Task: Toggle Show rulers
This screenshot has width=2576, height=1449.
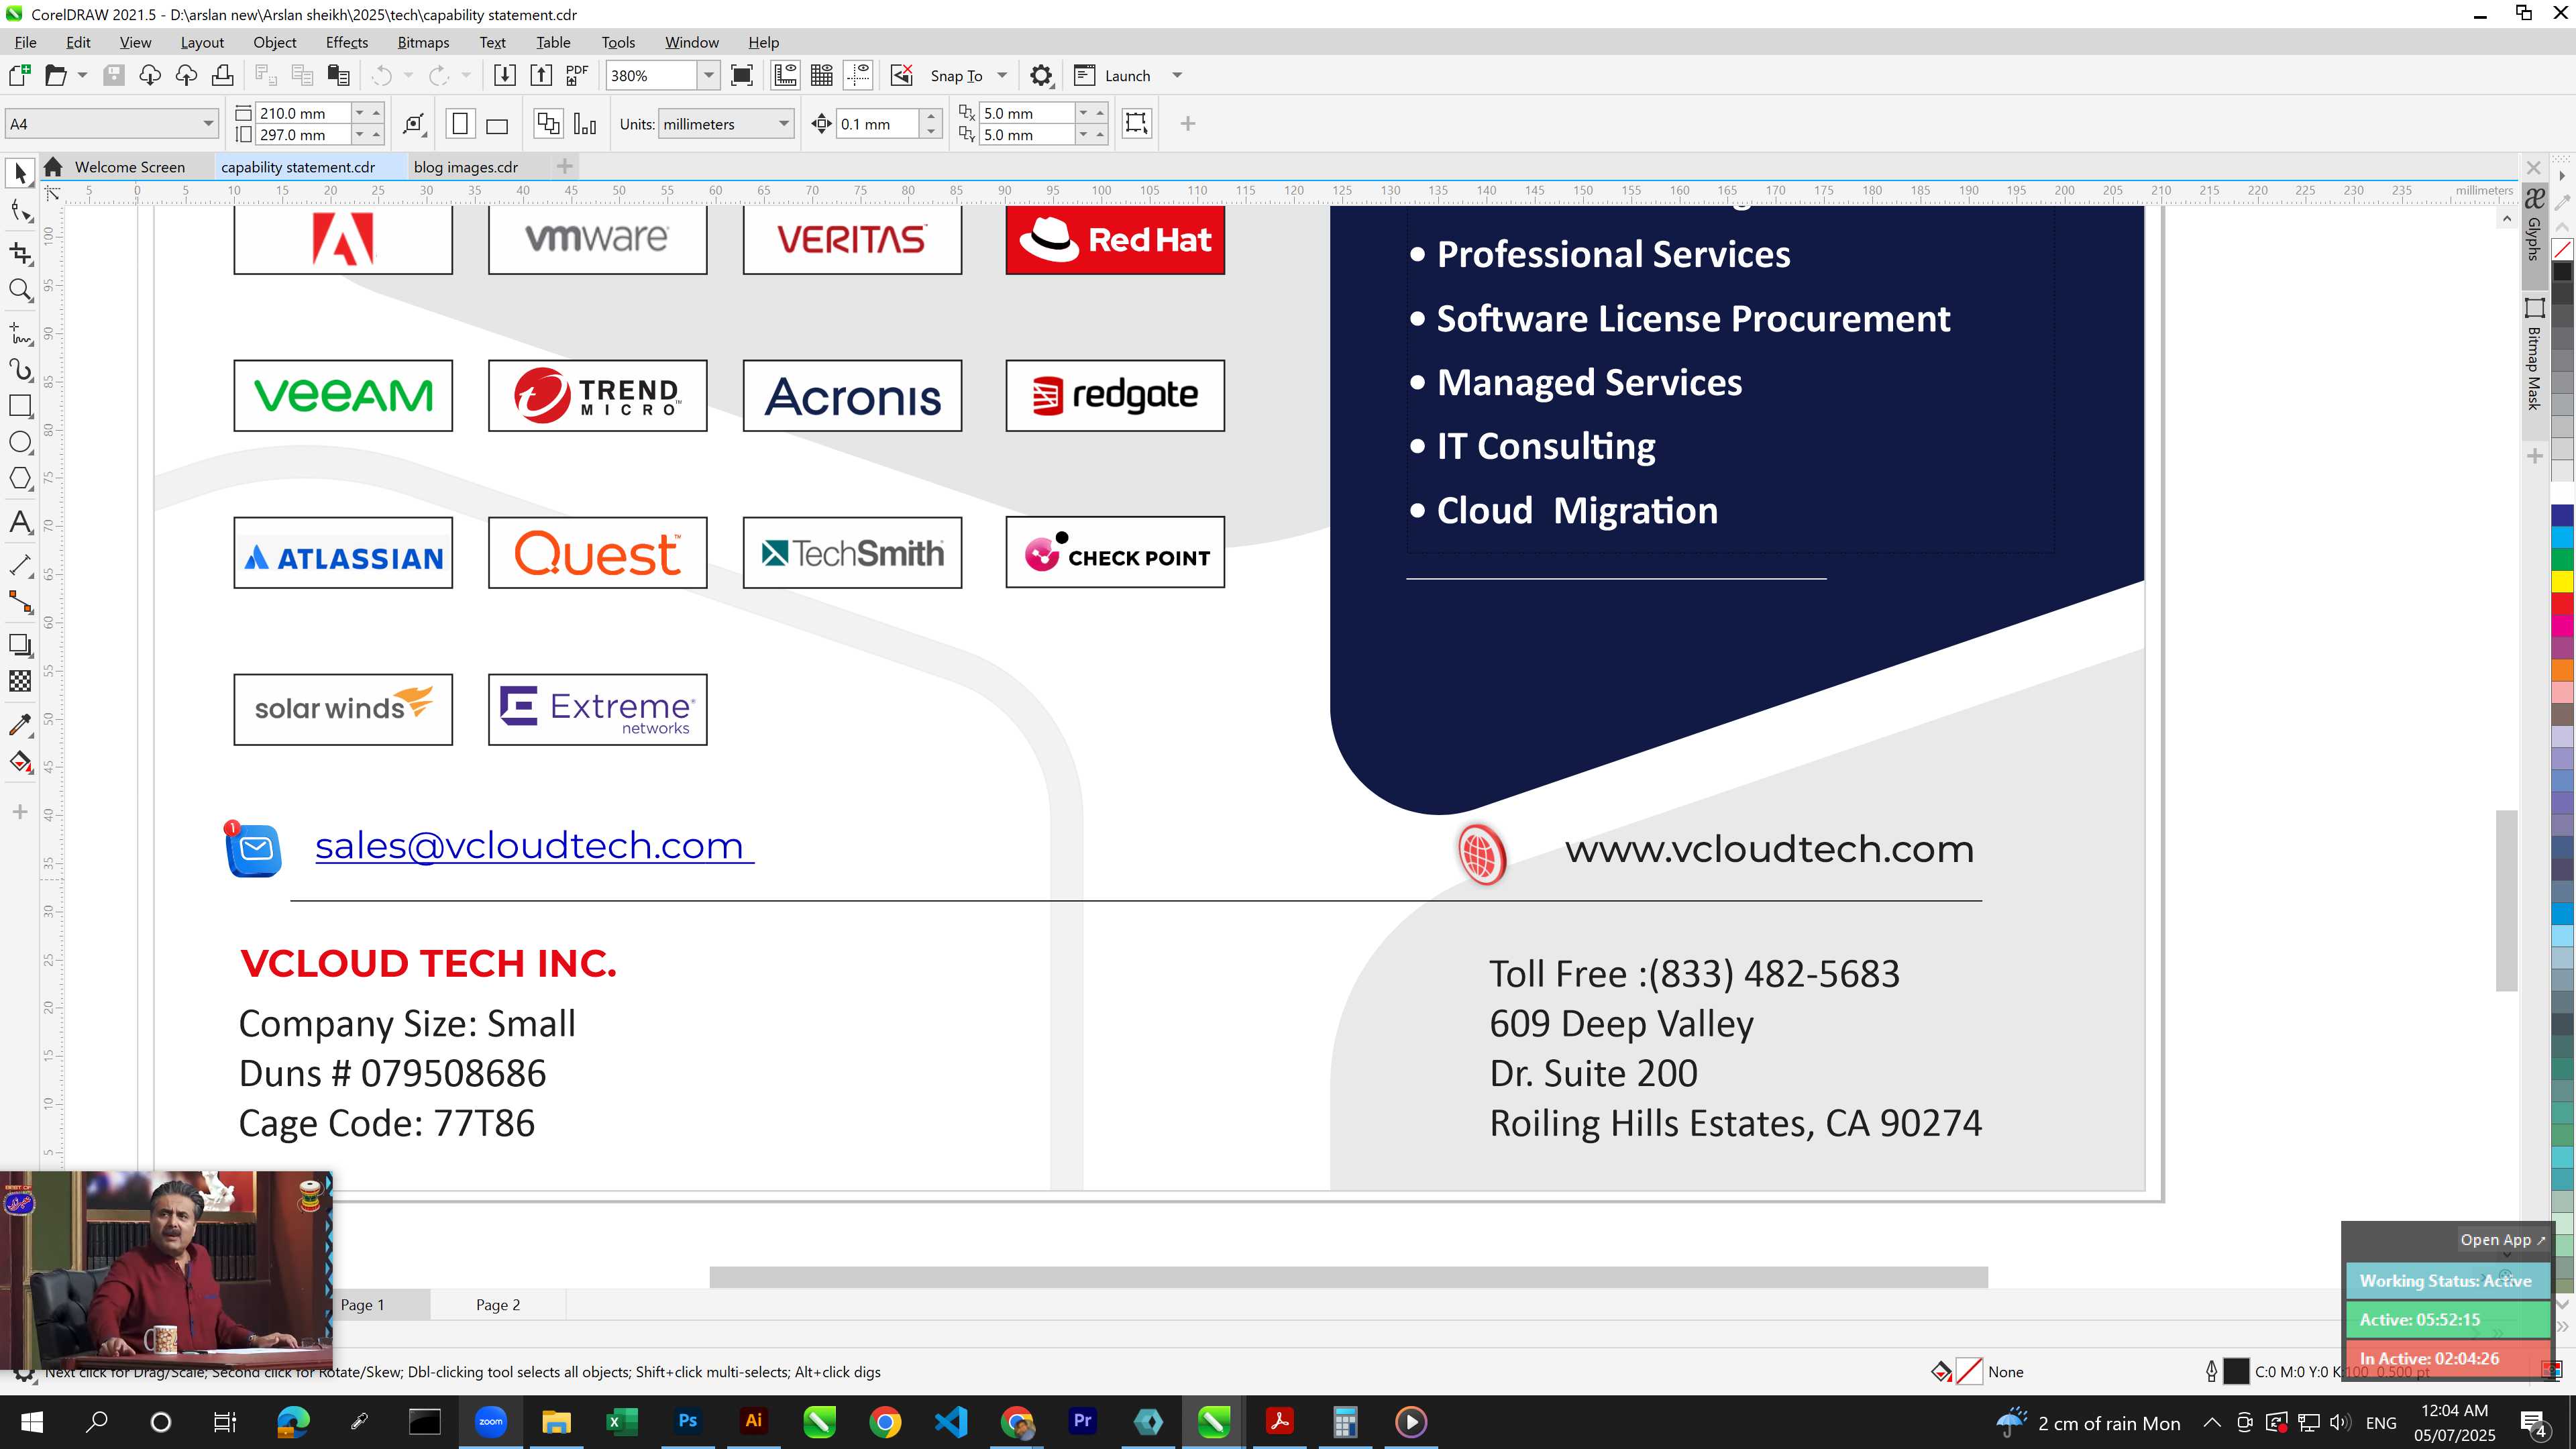Action: (x=785, y=76)
